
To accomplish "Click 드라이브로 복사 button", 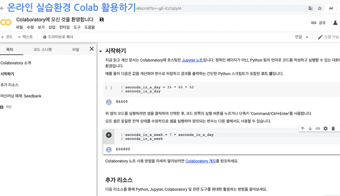I will pyautogui.click(x=58, y=37).
